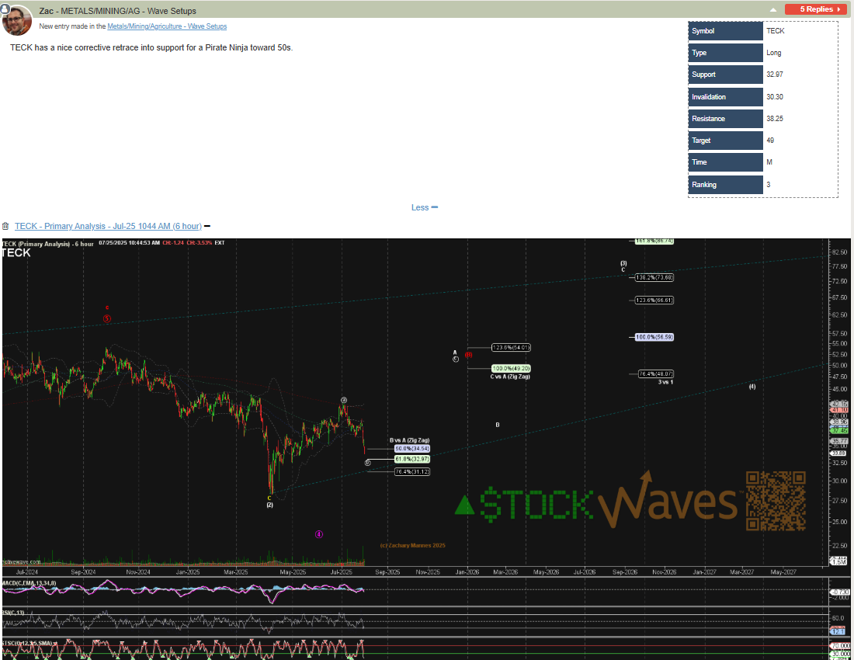Click the 123.6%(66.61) extension label
The height and width of the screenshot is (660, 854).
(x=654, y=300)
